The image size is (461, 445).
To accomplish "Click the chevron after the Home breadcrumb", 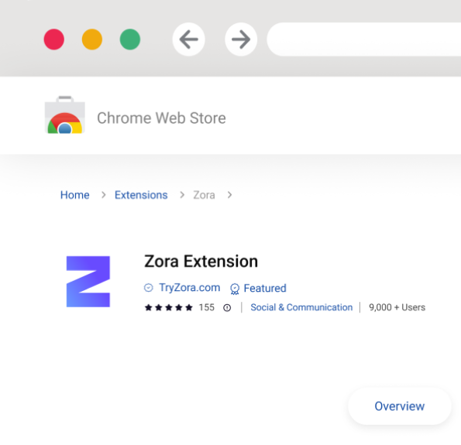I will coord(103,195).
